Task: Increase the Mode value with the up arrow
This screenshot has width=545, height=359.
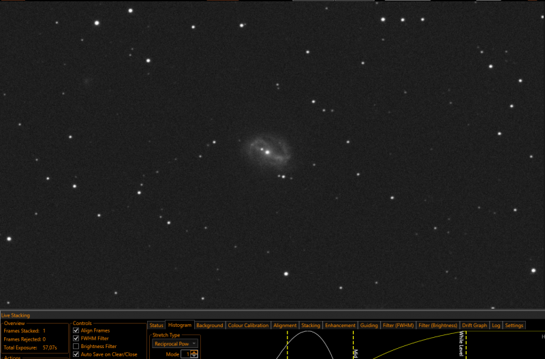Action: (x=194, y=352)
